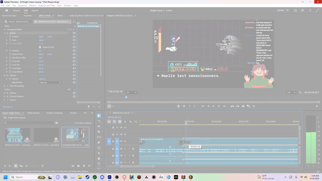Screen dimensions: 322x181
Task: Open EDITING workspace selector
Action: pyautogui.click(x=281, y=10)
